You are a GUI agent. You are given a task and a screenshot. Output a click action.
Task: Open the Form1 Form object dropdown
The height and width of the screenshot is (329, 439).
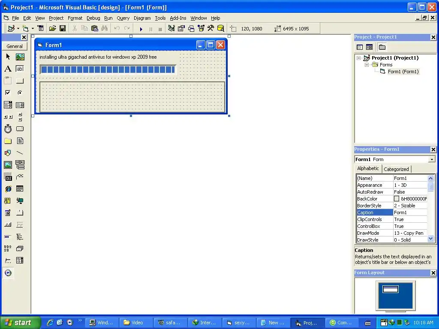click(432, 159)
